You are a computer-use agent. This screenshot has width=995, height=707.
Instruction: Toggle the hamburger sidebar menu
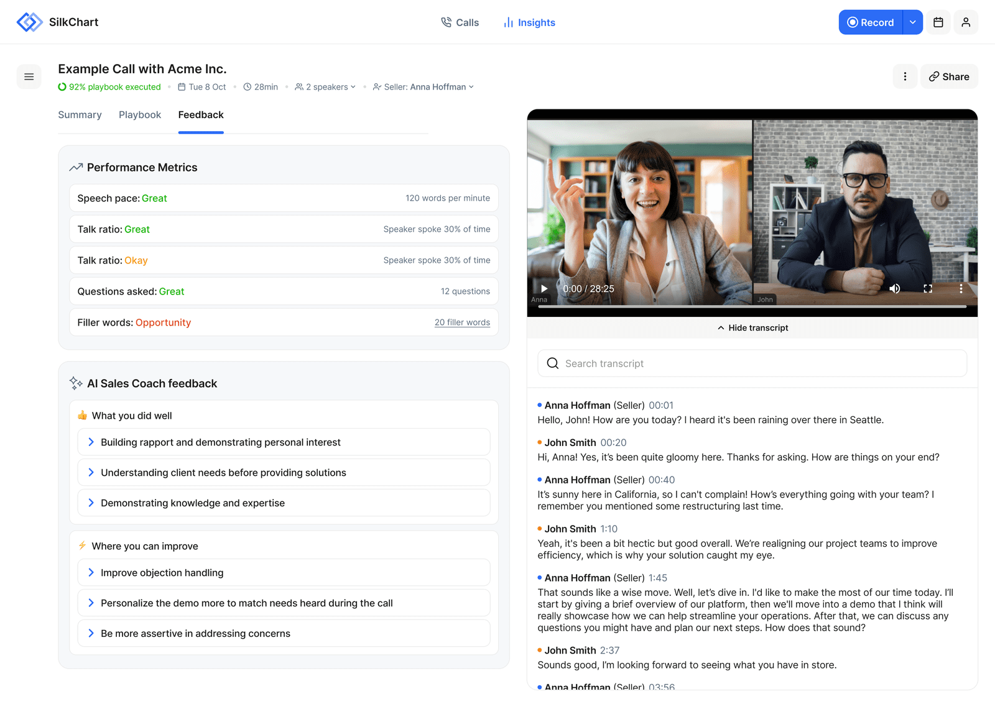29,77
